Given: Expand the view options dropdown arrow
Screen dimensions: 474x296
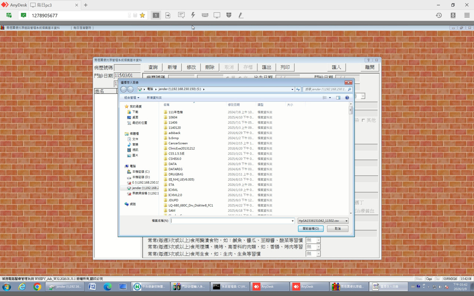Looking at the screenshot, I should coord(330,98).
